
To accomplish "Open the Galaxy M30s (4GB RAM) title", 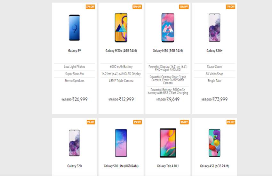I will pos(121,51).
